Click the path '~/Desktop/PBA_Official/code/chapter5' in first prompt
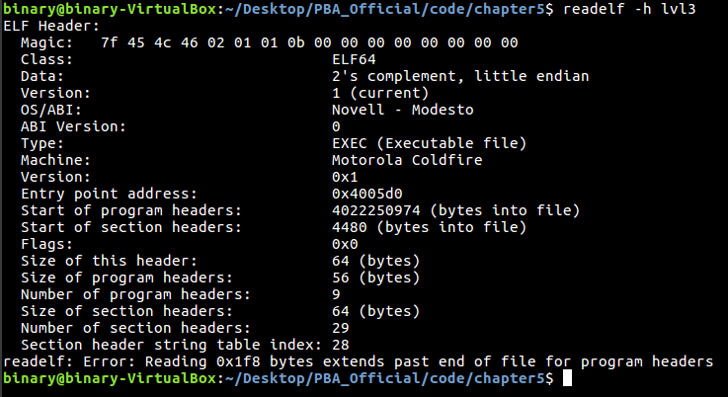The image size is (728, 397). click(385, 9)
